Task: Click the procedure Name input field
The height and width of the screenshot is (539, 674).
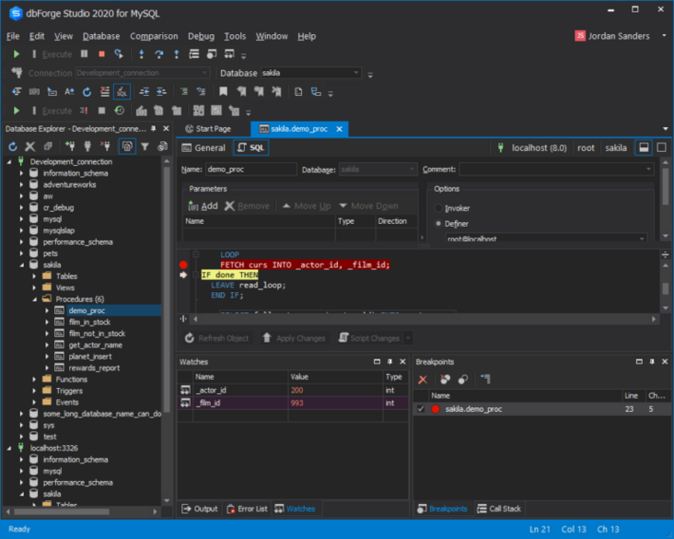Action: [x=250, y=170]
